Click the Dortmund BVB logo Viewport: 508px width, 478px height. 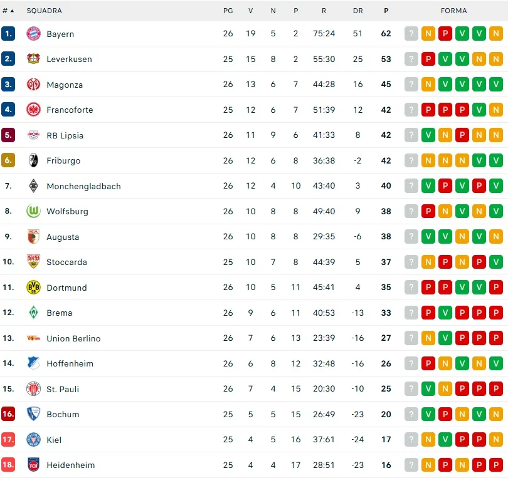coord(33,288)
